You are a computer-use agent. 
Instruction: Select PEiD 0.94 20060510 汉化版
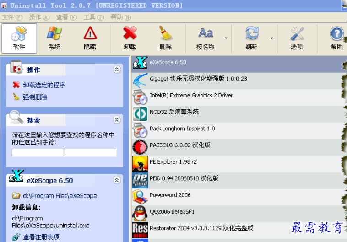(239, 181)
